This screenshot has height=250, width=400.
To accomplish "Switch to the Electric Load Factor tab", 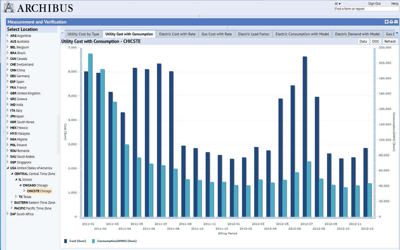I will pyautogui.click(x=253, y=34).
